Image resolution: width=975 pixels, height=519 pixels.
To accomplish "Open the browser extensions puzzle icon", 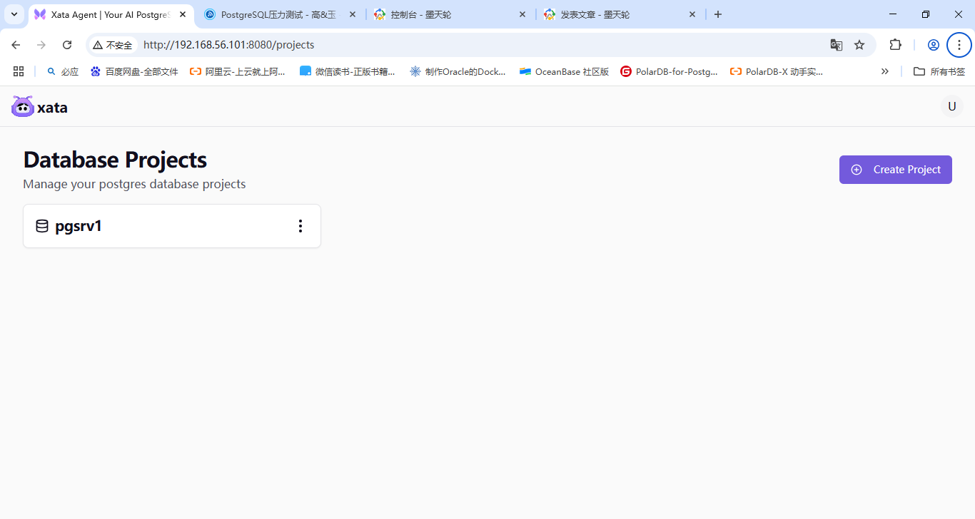I will pos(895,44).
